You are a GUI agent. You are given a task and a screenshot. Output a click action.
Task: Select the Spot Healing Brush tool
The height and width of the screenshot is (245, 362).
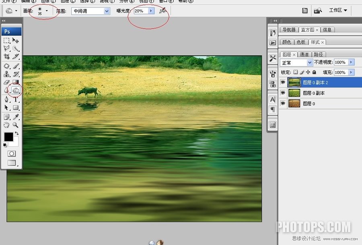coord(6,66)
